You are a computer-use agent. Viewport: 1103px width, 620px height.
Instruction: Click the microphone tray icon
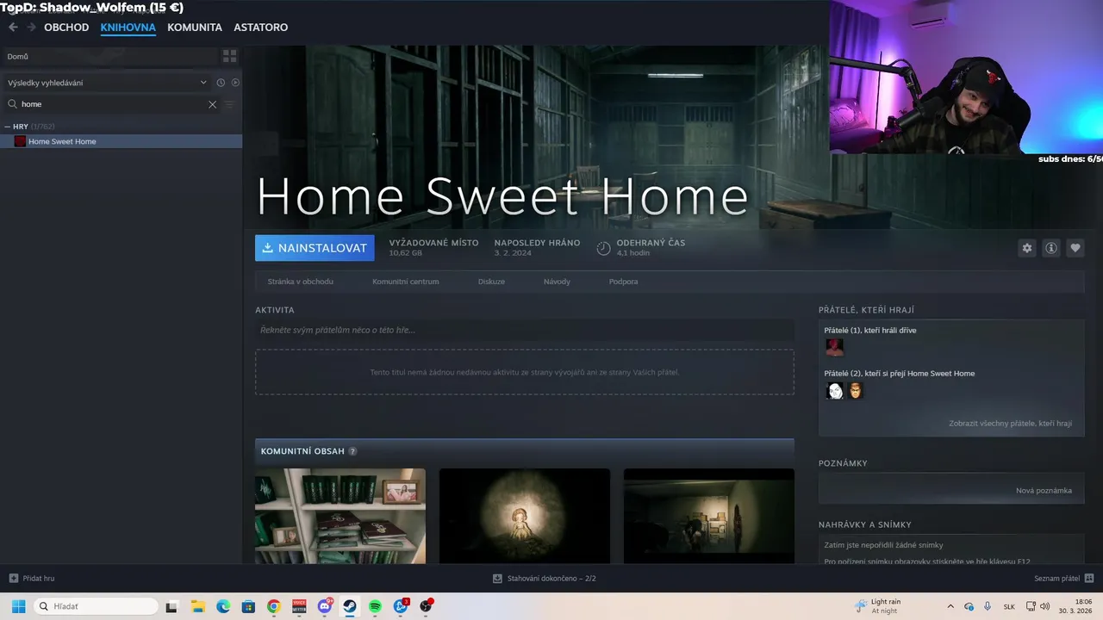pyautogui.click(x=988, y=606)
